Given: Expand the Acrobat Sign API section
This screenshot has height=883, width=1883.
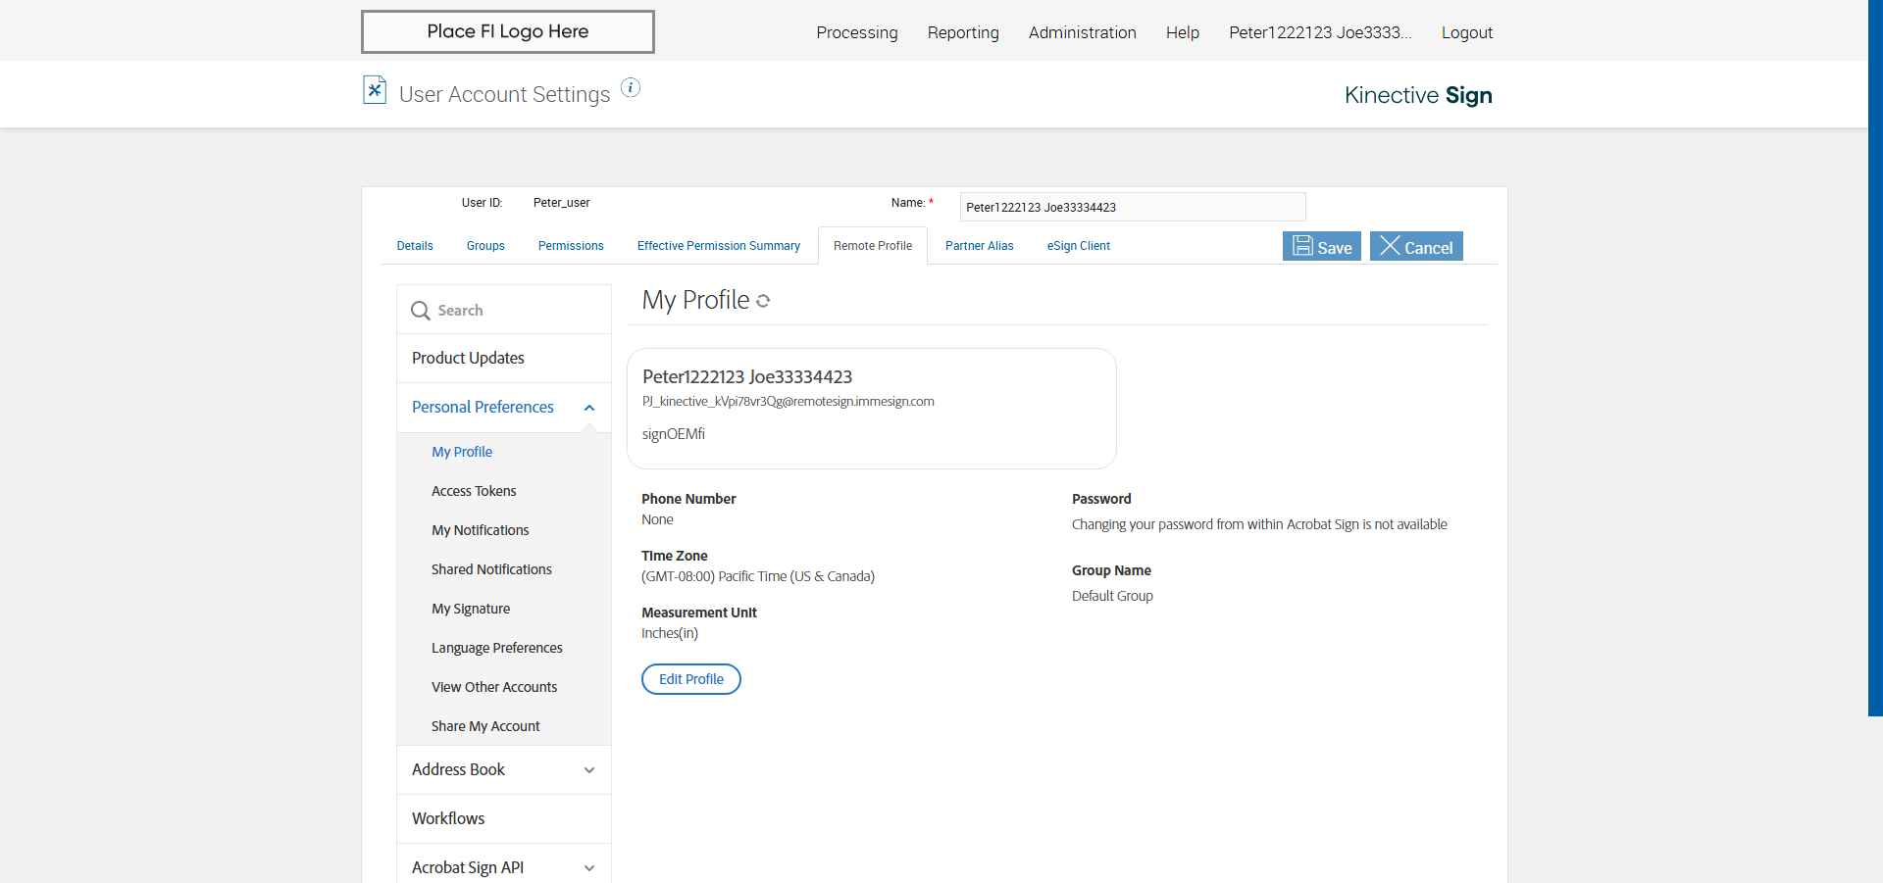Looking at the screenshot, I should [x=589, y=868].
